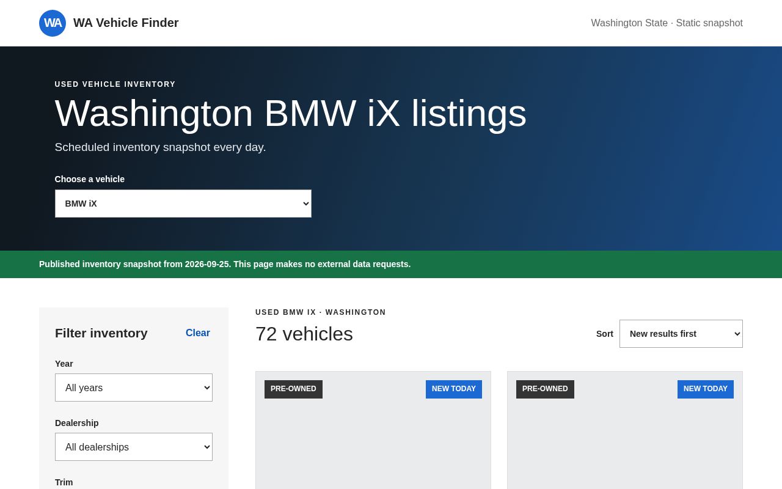The image size is (782, 489).
Task: Click the 72 vehicles heading
Action: tap(304, 334)
